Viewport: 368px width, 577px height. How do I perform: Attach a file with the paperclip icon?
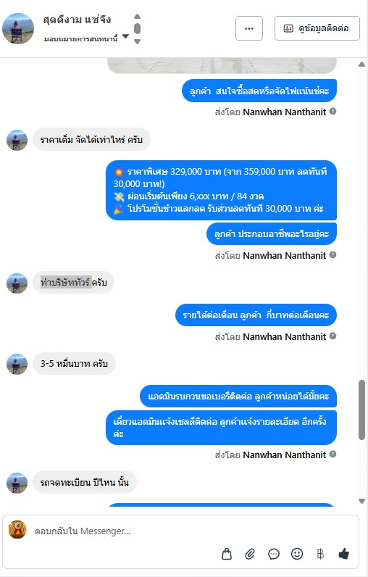pyautogui.click(x=250, y=554)
